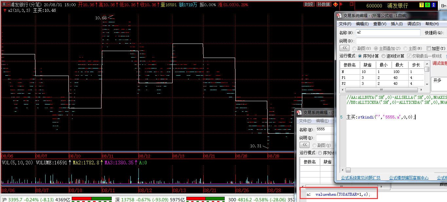Click the yellow 下 icon next to 浦发银行

click(421, 5)
